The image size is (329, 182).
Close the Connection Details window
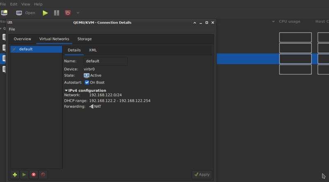213,23
